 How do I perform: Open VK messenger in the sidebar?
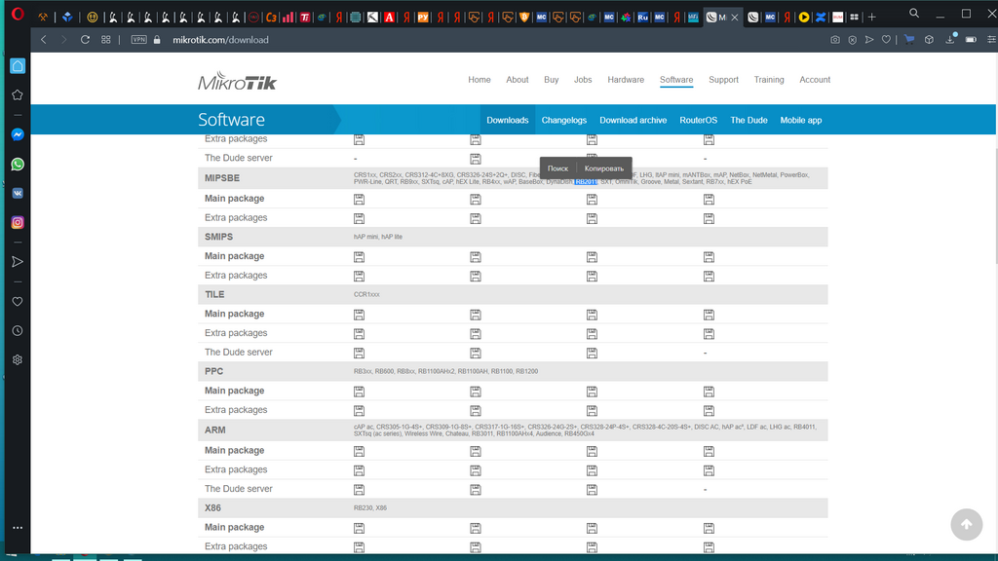pos(18,194)
